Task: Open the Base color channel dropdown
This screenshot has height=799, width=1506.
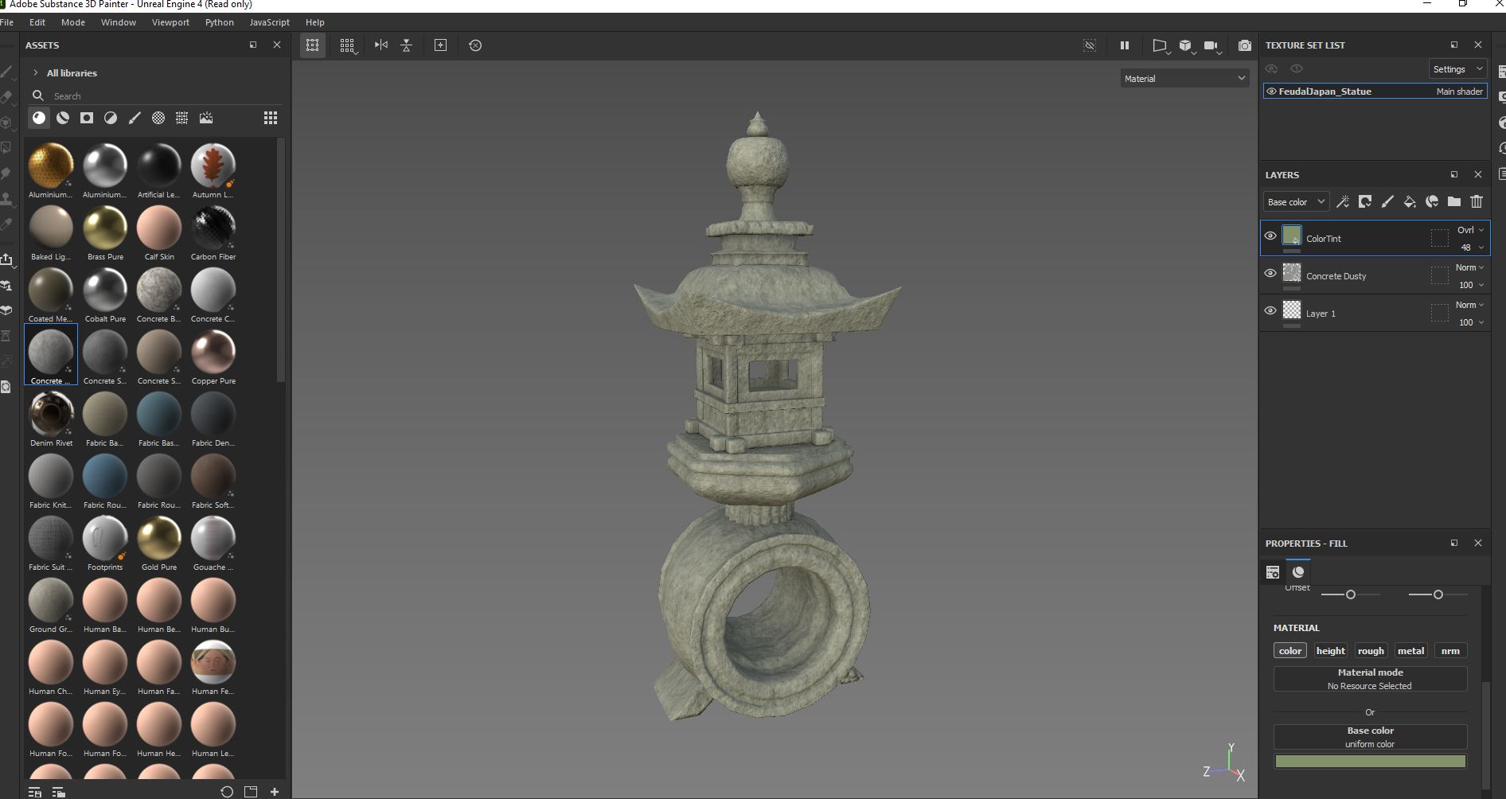Action: coord(1295,202)
